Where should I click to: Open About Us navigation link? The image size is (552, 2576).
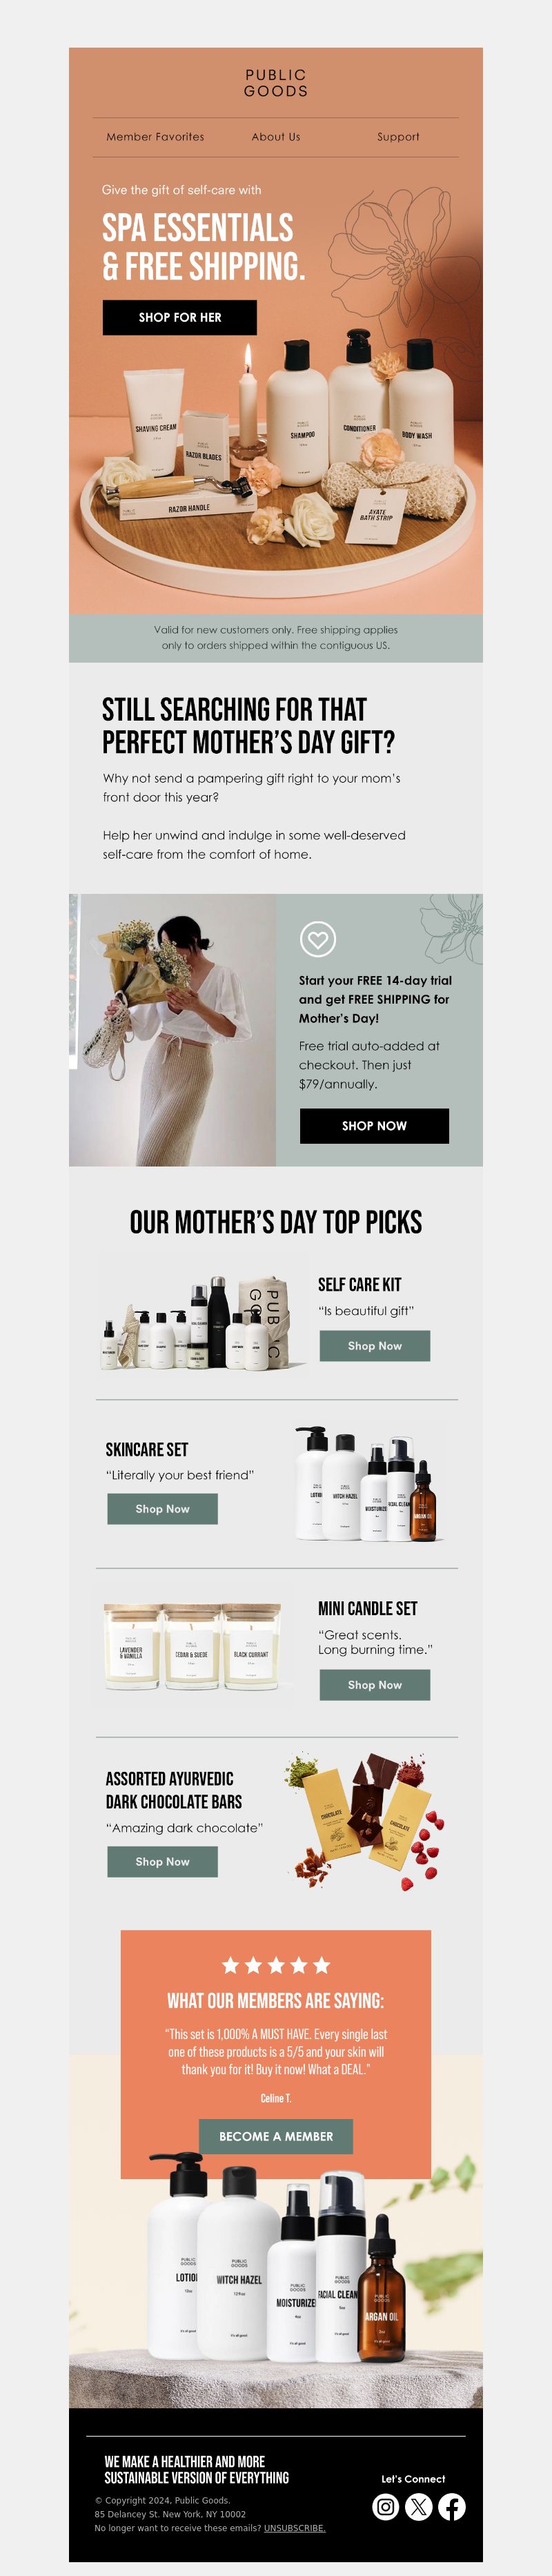point(276,137)
